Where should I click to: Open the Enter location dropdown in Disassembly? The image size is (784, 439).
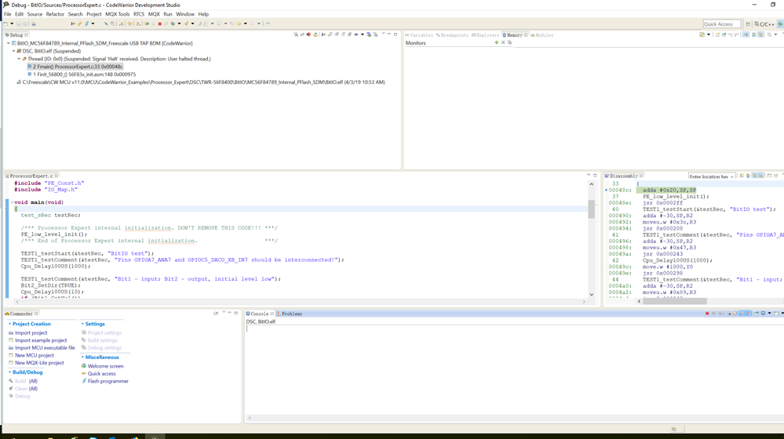pyautogui.click(x=732, y=177)
